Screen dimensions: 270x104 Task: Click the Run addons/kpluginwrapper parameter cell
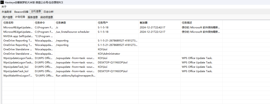point(75,76)
